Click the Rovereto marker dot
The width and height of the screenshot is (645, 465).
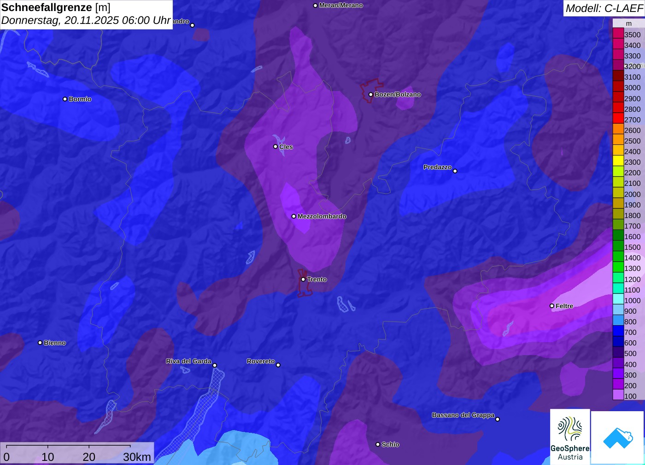[x=278, y=365]
